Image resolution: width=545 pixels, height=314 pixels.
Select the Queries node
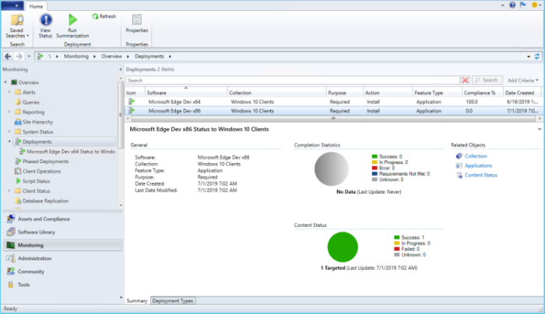[31, 103]
